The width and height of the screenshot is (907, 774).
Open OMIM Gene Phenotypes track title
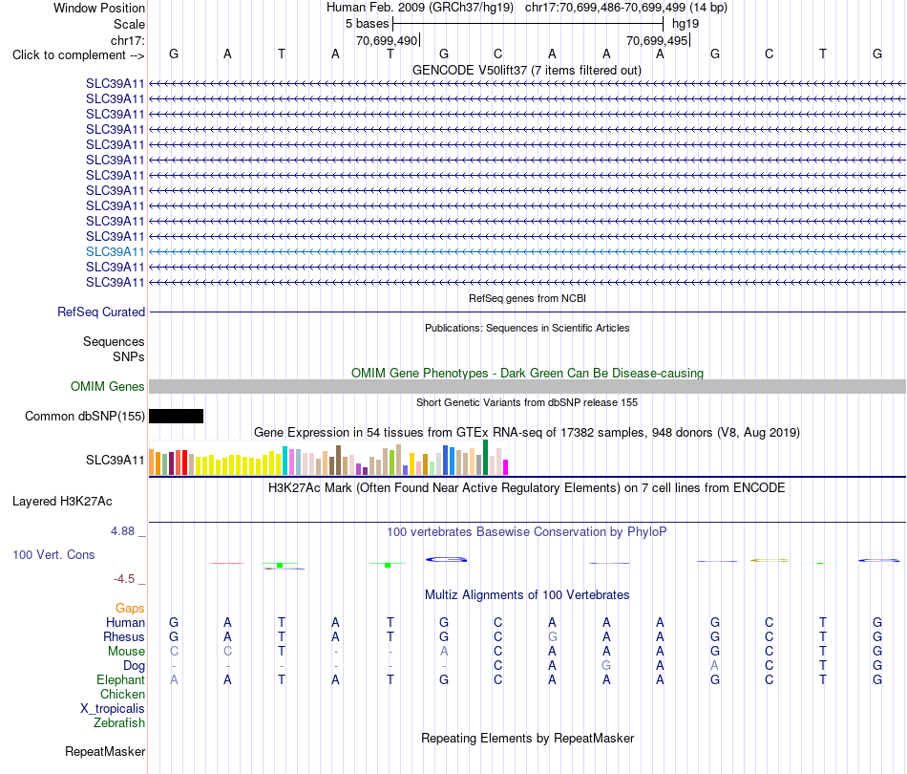tap(527, 373)
